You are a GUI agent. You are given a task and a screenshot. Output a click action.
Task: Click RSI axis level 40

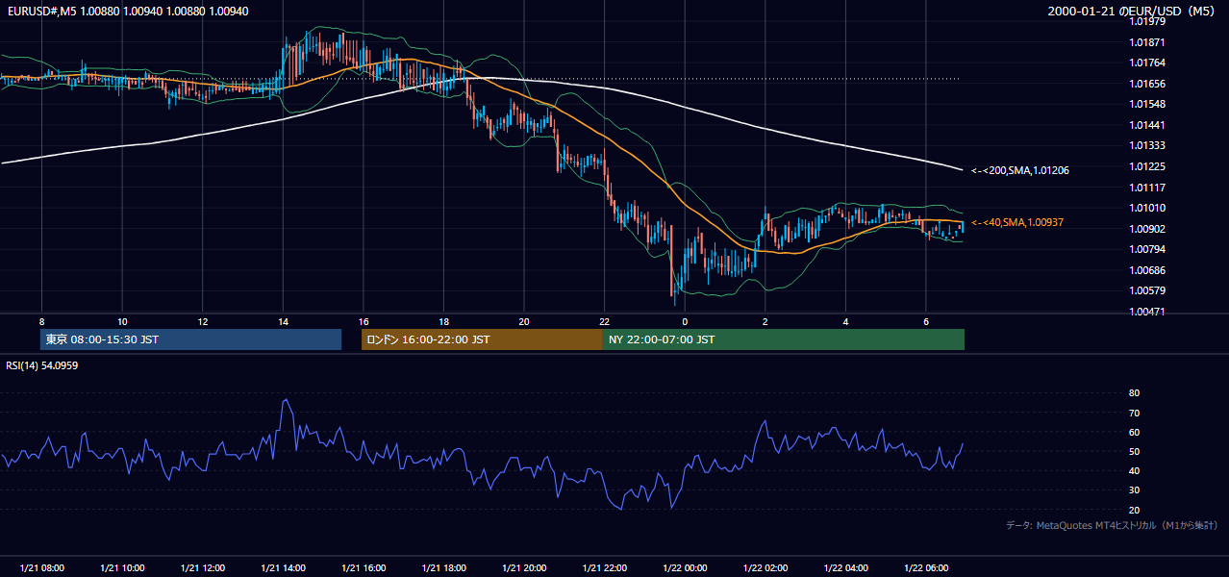tap(1135, 470)
